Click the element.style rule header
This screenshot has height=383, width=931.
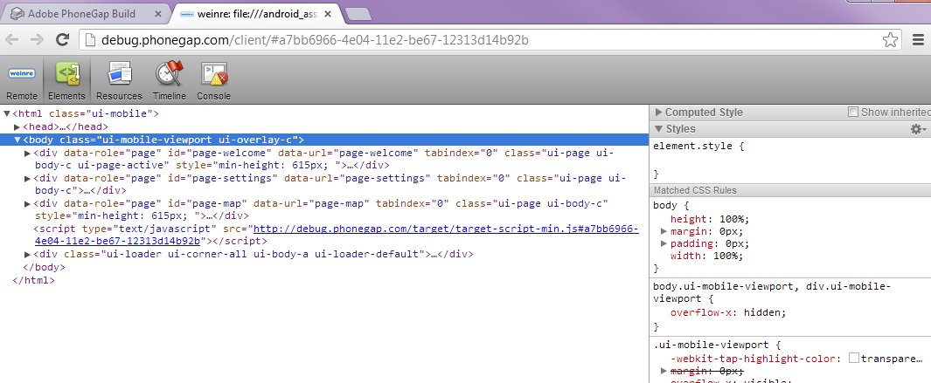[x=697, y=146]
